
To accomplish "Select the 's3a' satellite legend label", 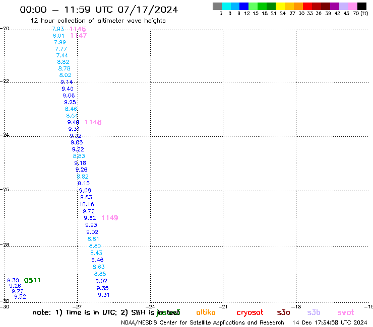I will [x=284, y=312].
